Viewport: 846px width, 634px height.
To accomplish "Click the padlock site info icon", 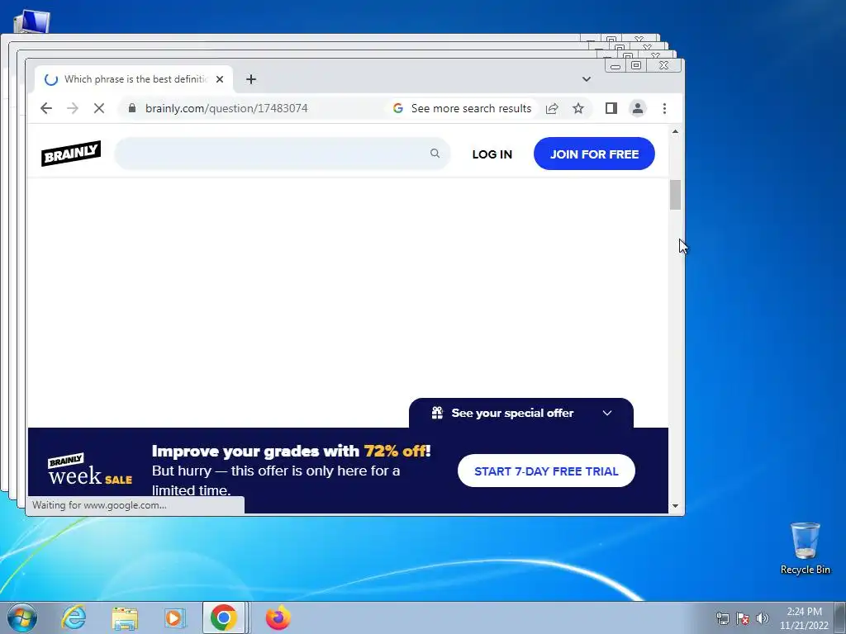I will tap(132, 108).
